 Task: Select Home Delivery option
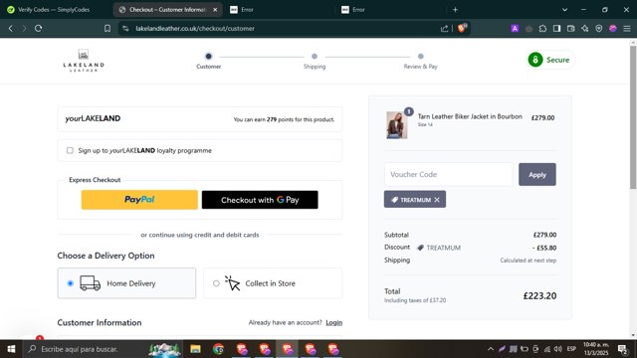tap(126, 283)
